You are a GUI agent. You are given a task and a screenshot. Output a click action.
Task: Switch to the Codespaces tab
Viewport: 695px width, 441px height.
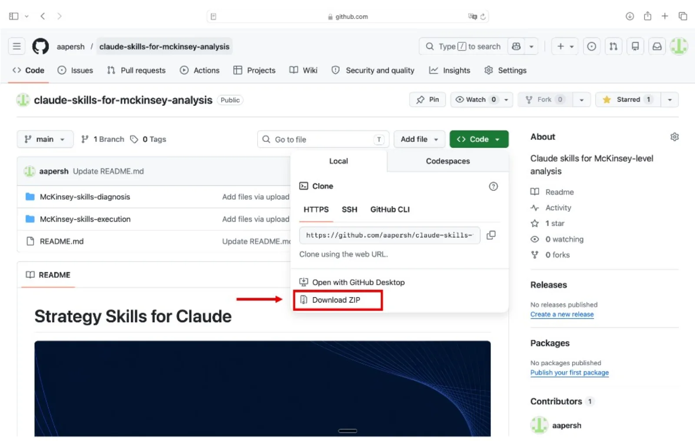coord(448,161)
